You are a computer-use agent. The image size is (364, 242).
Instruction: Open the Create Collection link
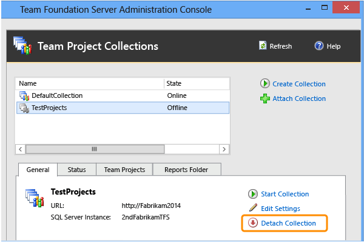[298, 84]
